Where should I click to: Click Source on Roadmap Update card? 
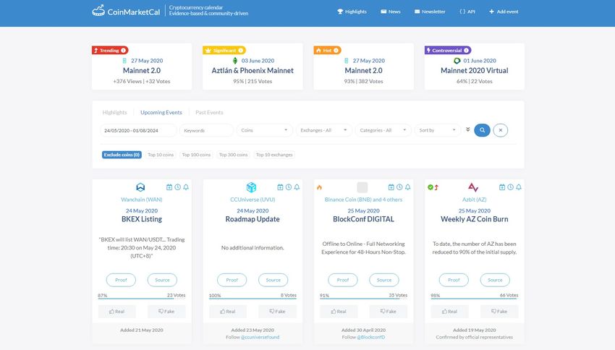click(x=273, y=280)
